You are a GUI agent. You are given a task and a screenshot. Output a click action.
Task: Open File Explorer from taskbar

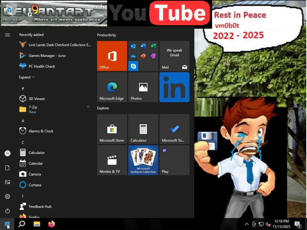(37, 224)
